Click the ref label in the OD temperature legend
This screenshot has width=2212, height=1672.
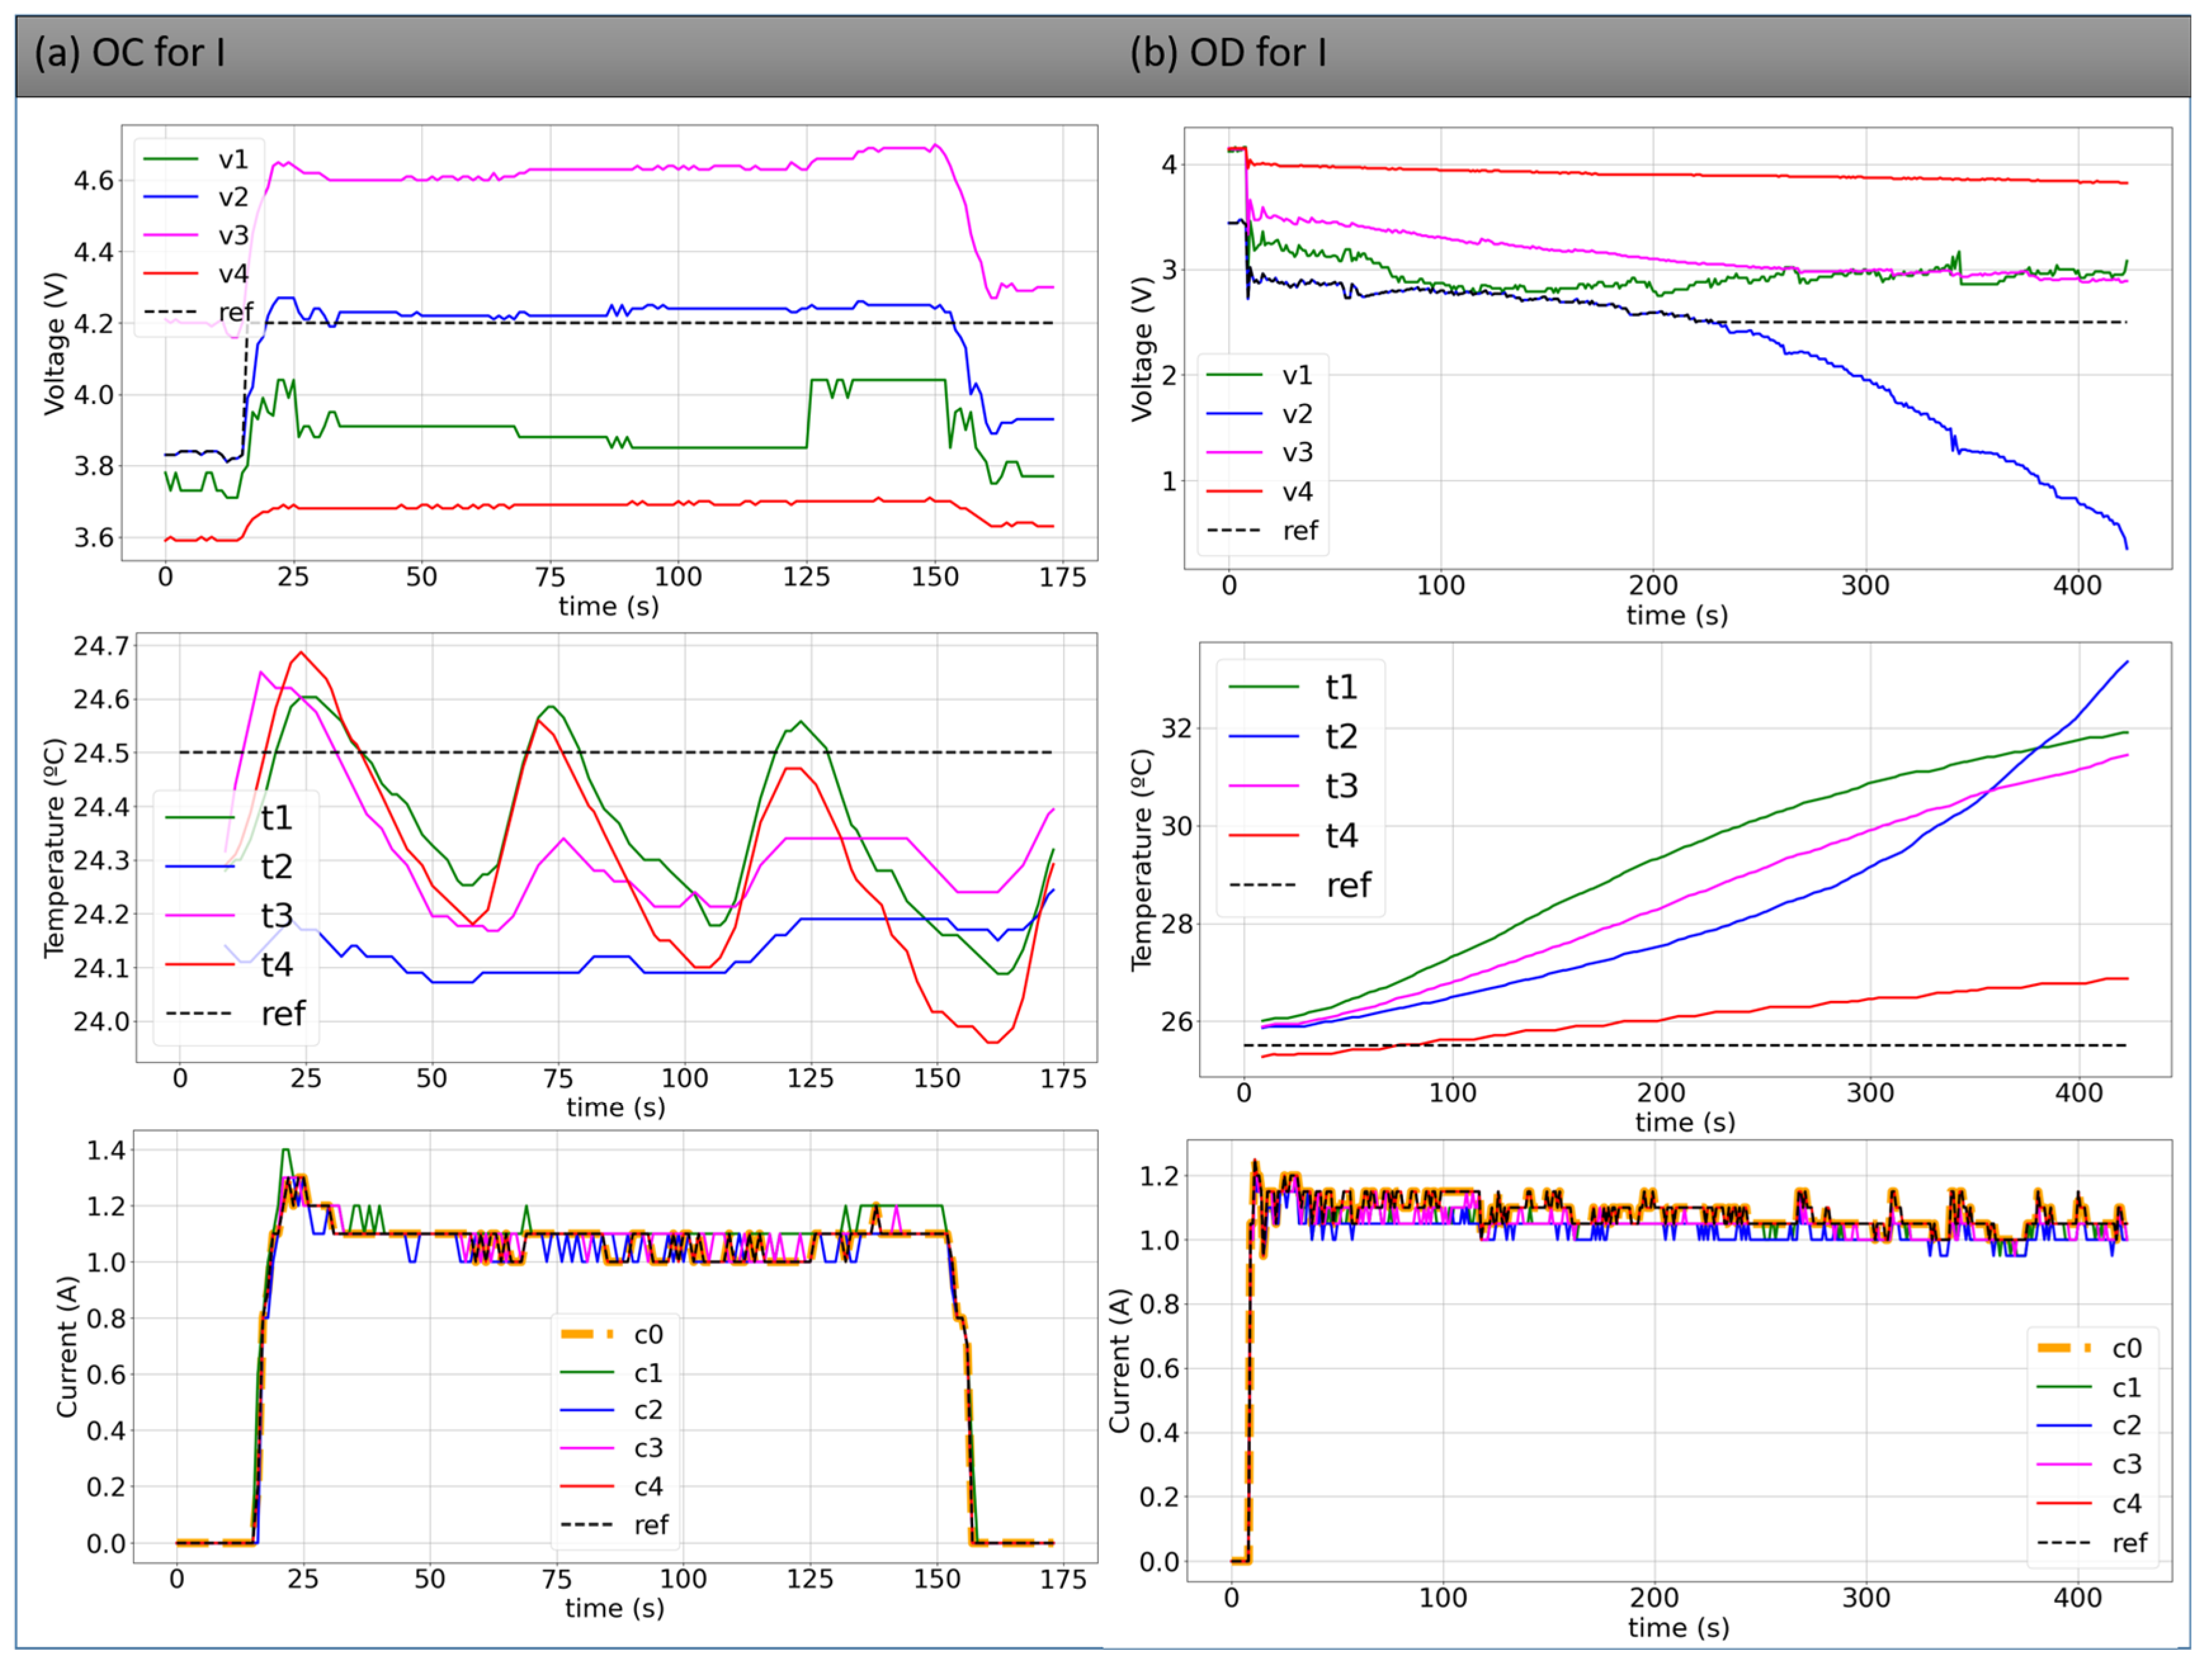coord(1348,885)
